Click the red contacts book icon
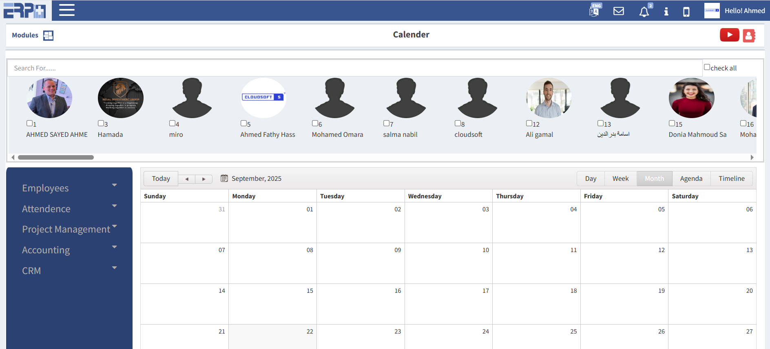This screenshot has height=349, width=770. 749,35
